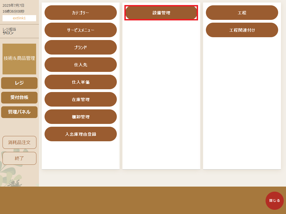Select the 技術&商品管理 tile
This screenshot has width=286, height=214.
click(19, 59)
